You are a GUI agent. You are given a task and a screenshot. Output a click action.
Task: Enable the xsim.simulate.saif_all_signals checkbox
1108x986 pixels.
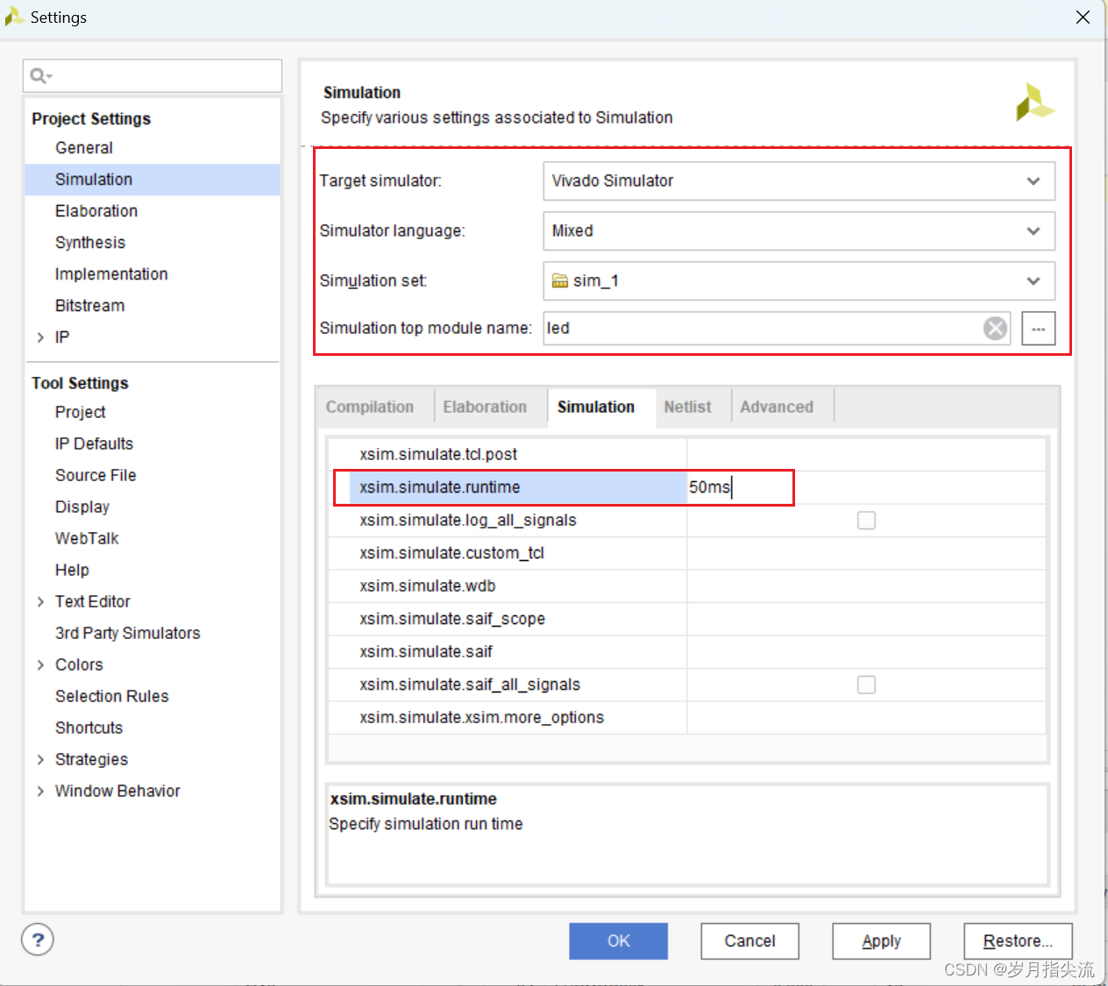click(x=866, y=685)
